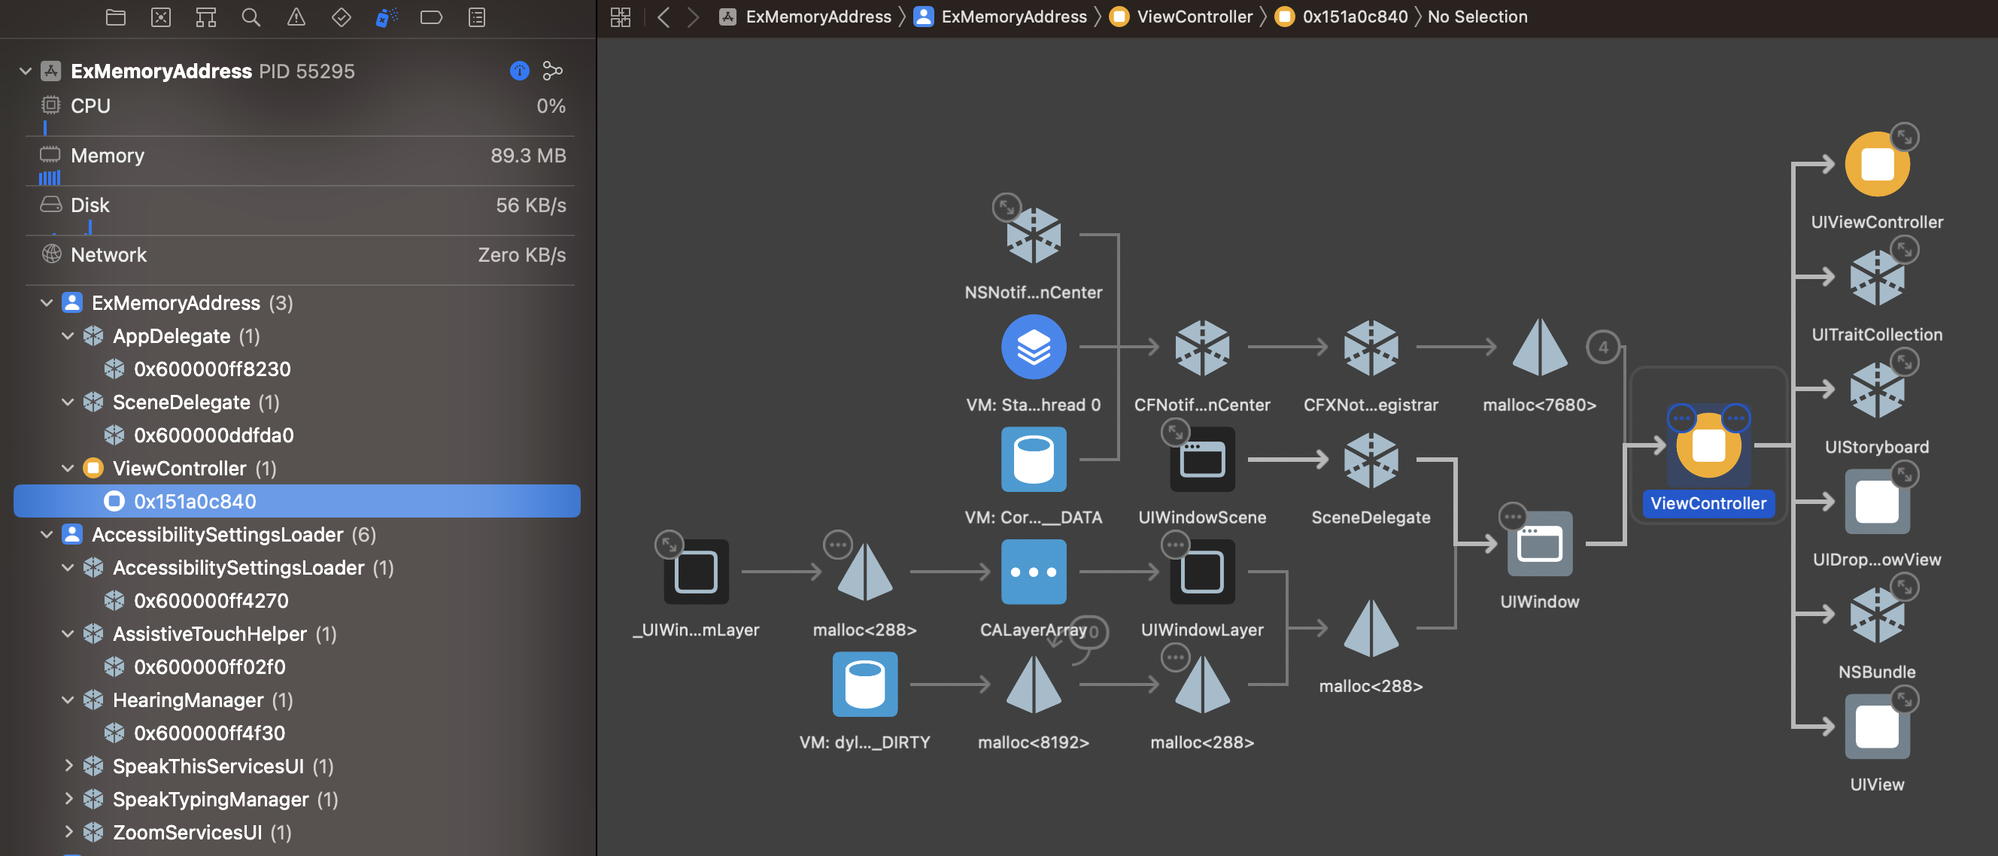Toggle the blue process view options button

(519, 71)
